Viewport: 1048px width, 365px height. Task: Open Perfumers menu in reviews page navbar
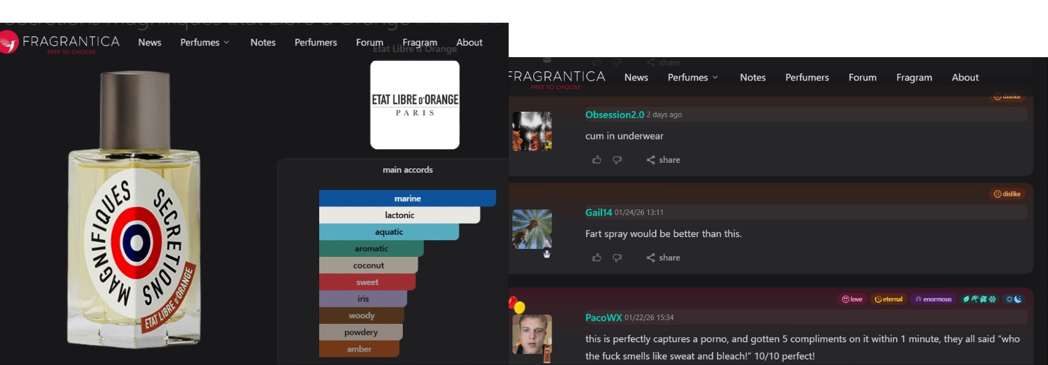(807, 77)
